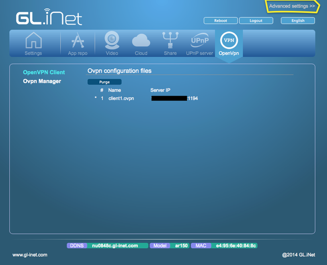Open the English language selector

(298, 20)
